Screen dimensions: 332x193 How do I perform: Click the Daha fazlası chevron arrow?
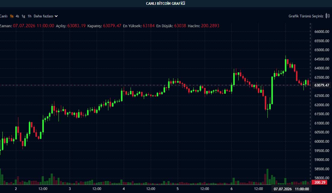coord(56,16)
